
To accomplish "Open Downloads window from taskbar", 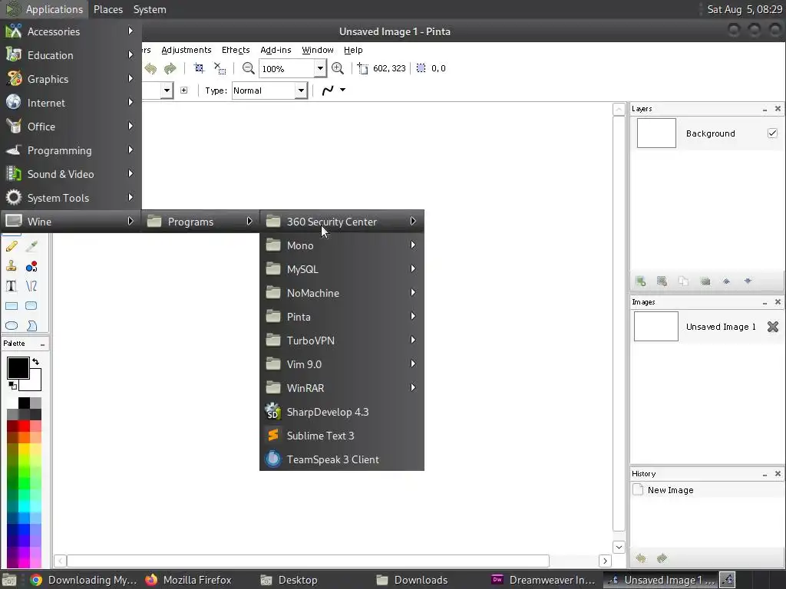I will 412,580.
